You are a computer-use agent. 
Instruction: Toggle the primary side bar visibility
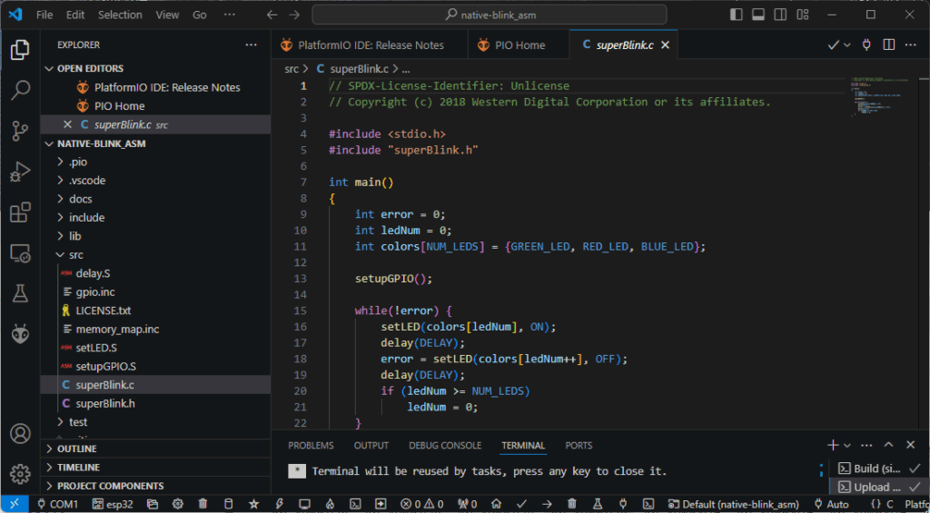click(x=736, y=15)
